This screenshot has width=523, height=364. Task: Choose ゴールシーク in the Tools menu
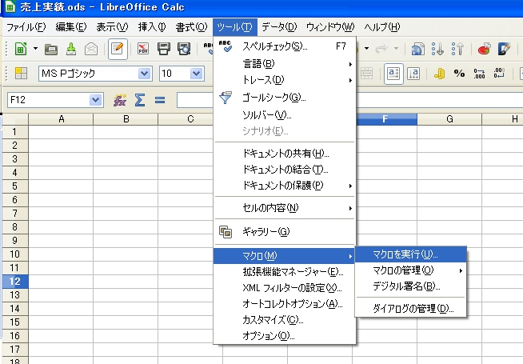click(274, 98)
